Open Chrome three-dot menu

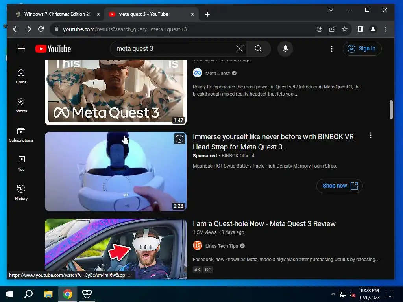click(386, 29)
